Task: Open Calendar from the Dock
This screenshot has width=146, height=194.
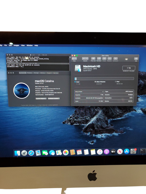Action: point(79,152)
